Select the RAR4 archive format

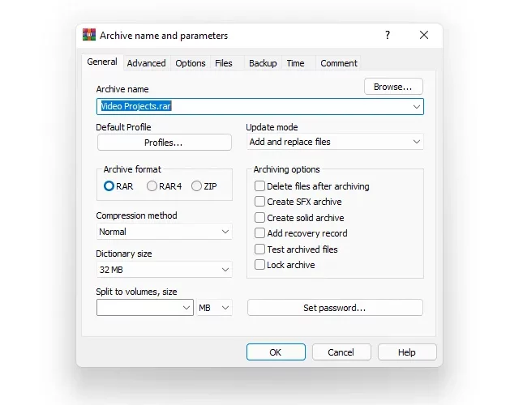pyautogui.click(x=164, y=186)
